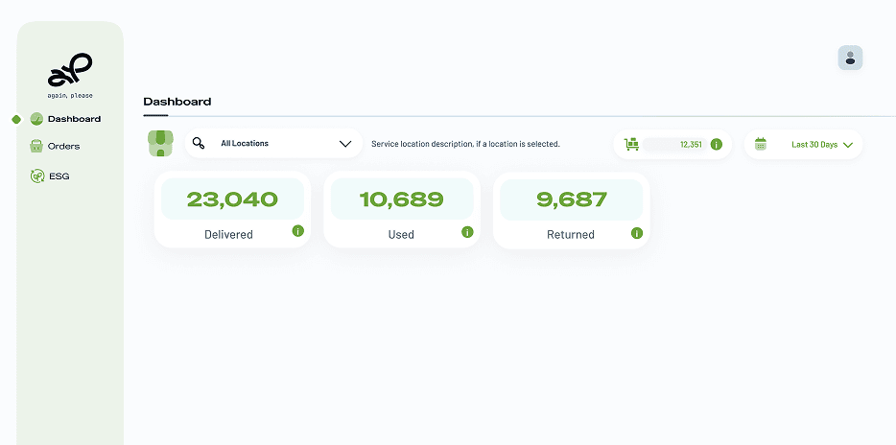Click the Used label
The height and width of the screenshot is (445, 896).
pos(401,235)
